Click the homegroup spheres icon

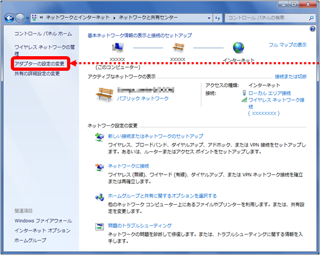click(99, 197)
